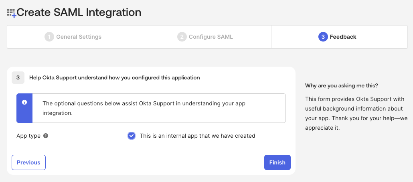The width and height of the screenshot is (413, 182).
Task: Click the help icon next to App type
Action: 46,136
